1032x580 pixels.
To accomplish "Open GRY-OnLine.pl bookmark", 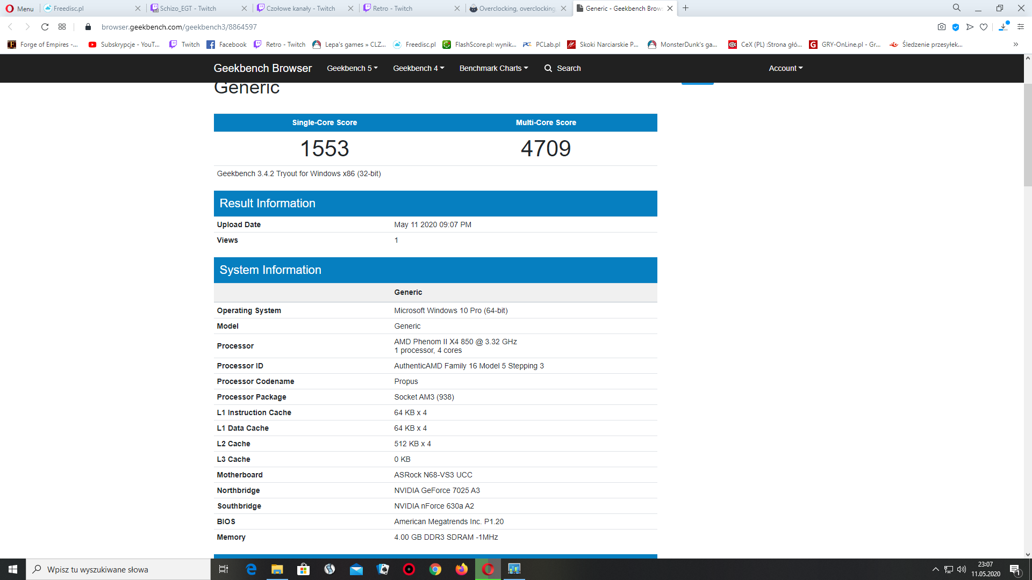I will pos(845,45).
